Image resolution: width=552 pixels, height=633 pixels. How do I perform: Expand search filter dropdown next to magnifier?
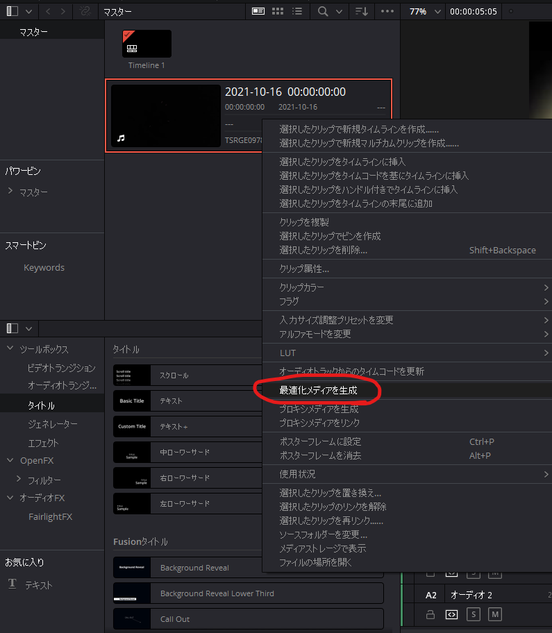340,12
